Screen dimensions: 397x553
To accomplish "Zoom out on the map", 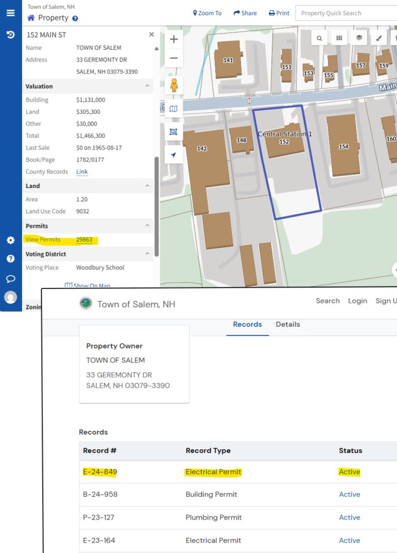I will 174,58.
